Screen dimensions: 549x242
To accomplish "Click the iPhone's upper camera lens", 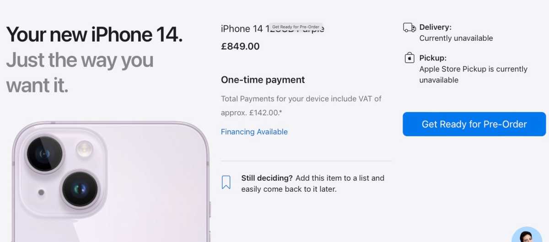I will [45, 153].
